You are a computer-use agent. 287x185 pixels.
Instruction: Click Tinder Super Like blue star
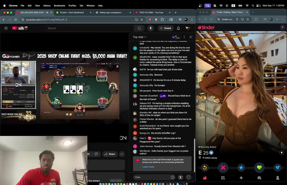pos(241,168)
